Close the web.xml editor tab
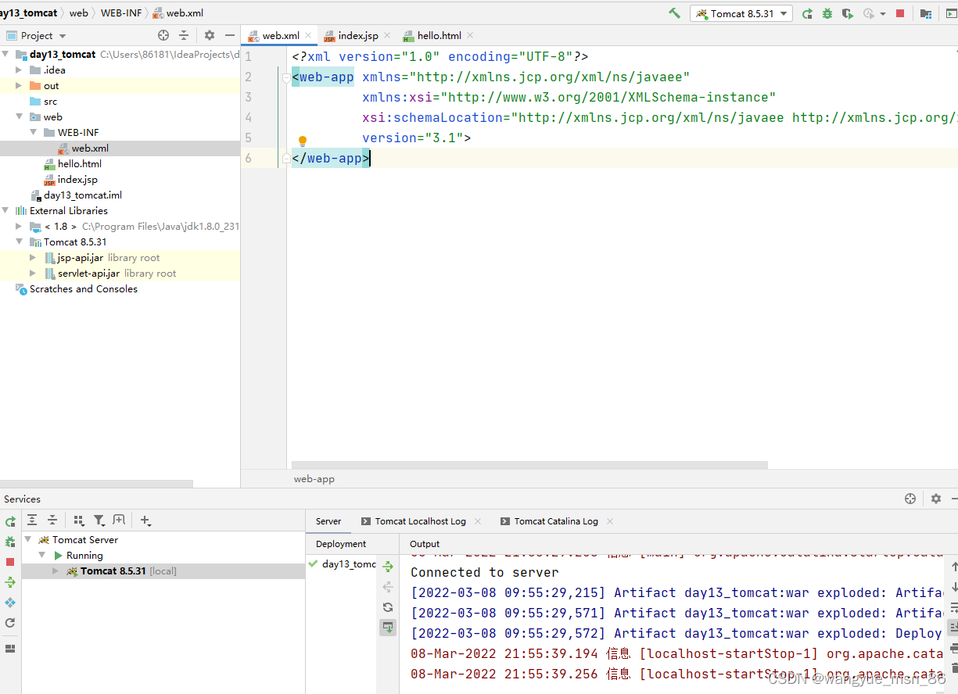 (x=308, y=35)
